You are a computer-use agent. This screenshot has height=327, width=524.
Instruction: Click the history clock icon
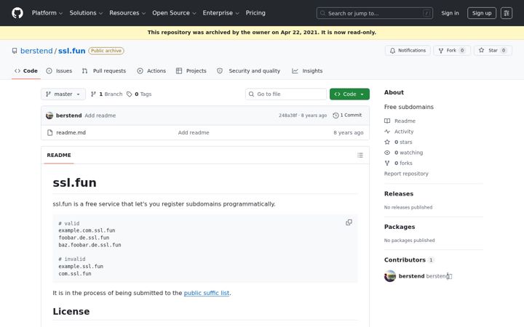click(x=336, y=115)
